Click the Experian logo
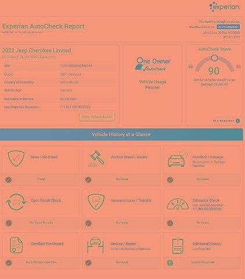 (225, 7)
